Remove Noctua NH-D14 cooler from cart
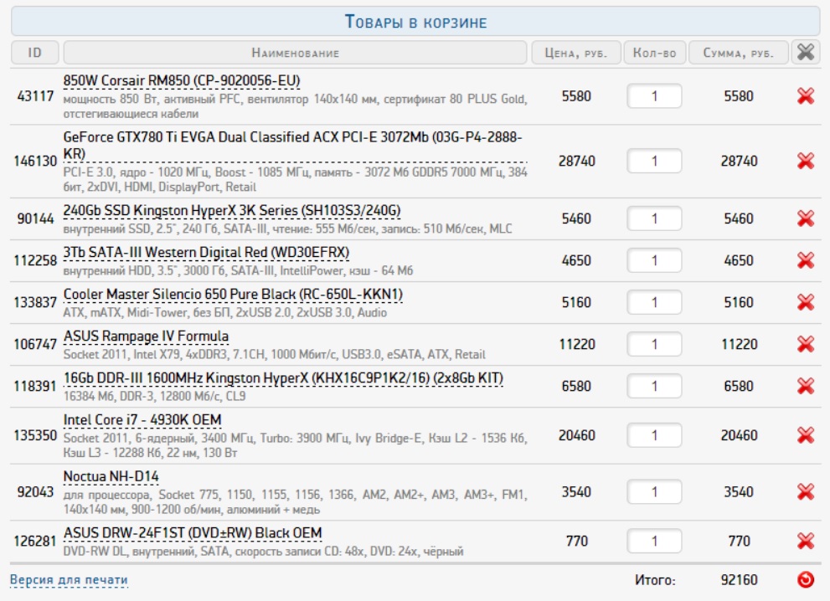 [805, 491]
